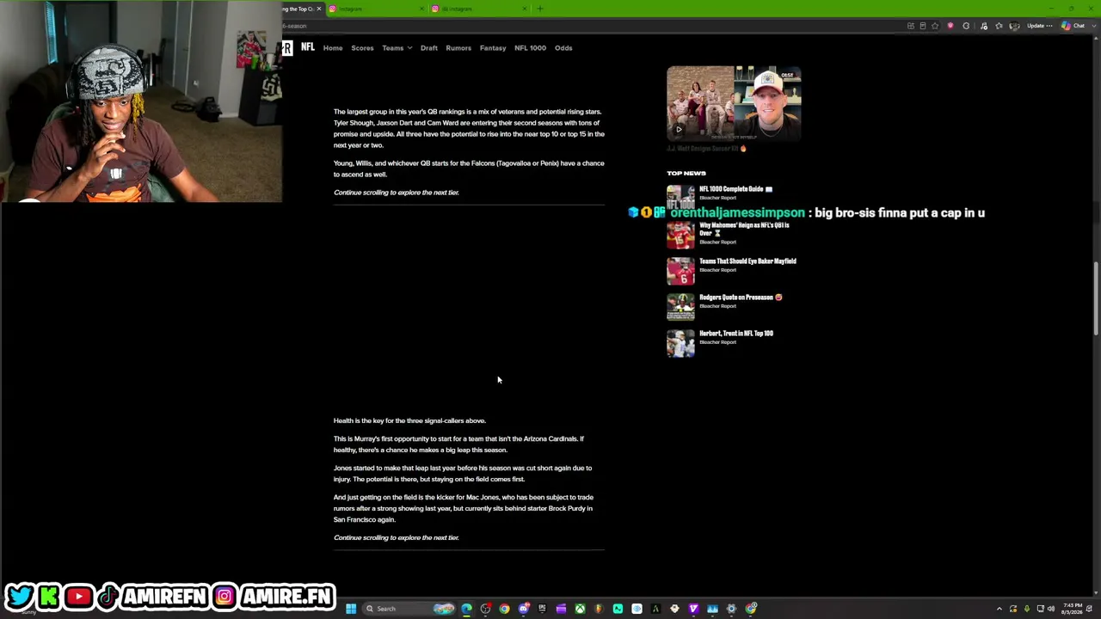Viewport: 1101px width, 619px height.
Task: Click the Bleacher Report logo
Action: pyautogui.click(x=286, y=48)
